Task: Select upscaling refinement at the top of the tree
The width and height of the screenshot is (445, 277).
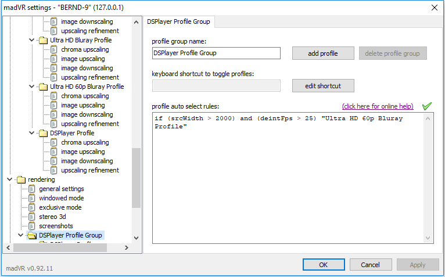Action: pos(90,31)
